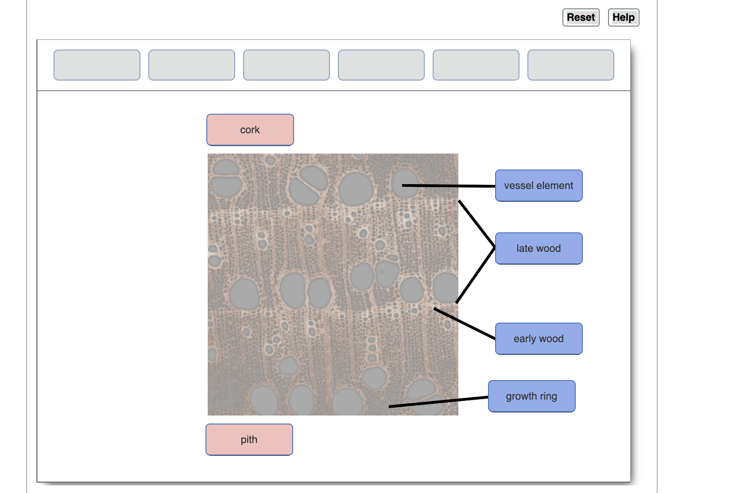Click the Help button

[x=623, y=17]
